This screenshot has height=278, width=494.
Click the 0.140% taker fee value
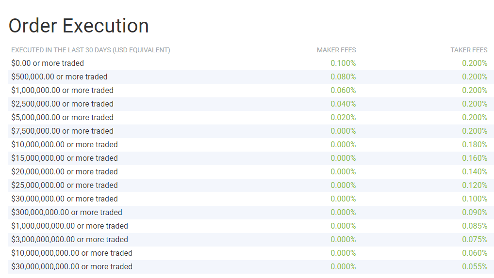click(475, 171)
